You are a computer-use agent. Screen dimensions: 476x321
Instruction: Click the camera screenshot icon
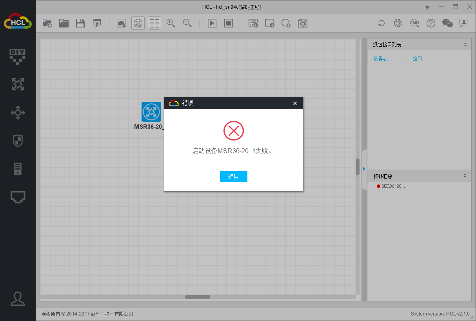(302, 23)
